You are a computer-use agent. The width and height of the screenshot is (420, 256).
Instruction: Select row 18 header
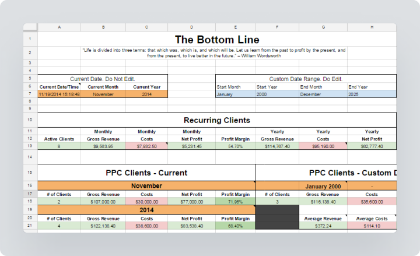coord(30,201)
